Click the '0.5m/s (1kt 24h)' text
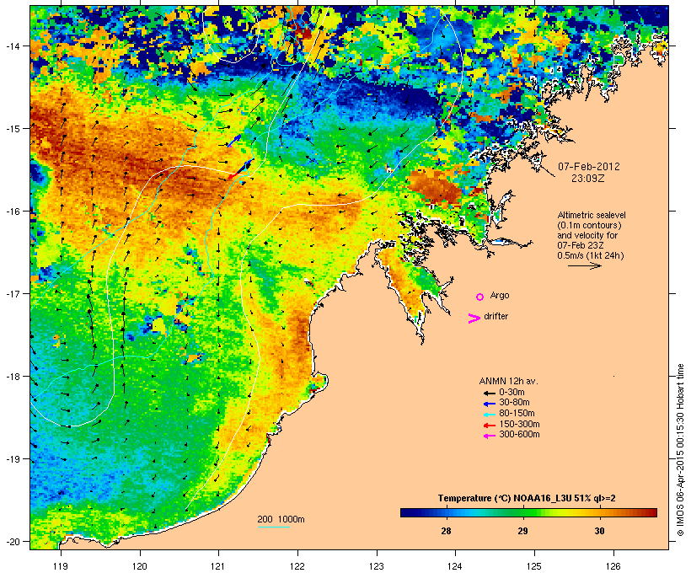Screen dimensions: 691x573 591,255
